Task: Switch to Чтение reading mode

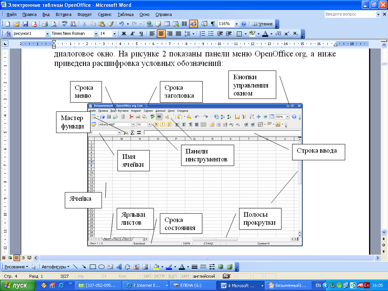Action: pyautogui.click(x=262, y=24)
